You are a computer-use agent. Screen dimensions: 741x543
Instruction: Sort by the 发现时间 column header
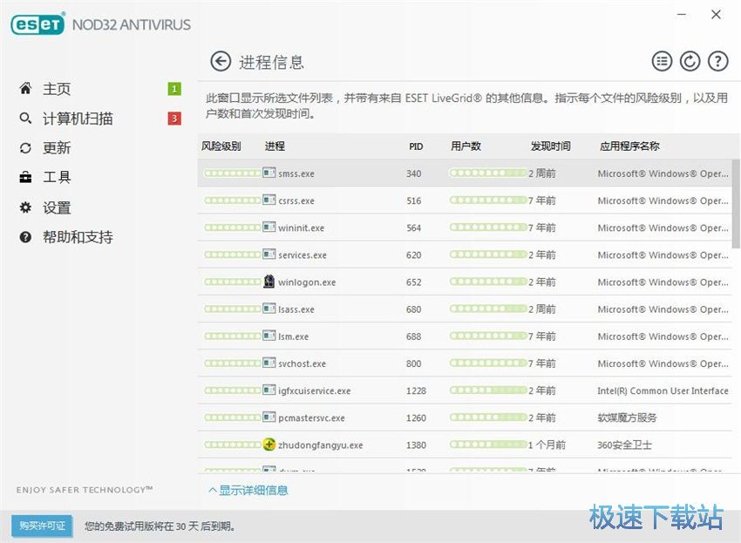551,146
